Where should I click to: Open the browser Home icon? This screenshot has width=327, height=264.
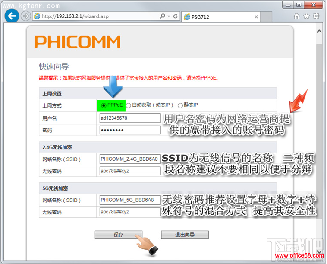click(297, 16)
